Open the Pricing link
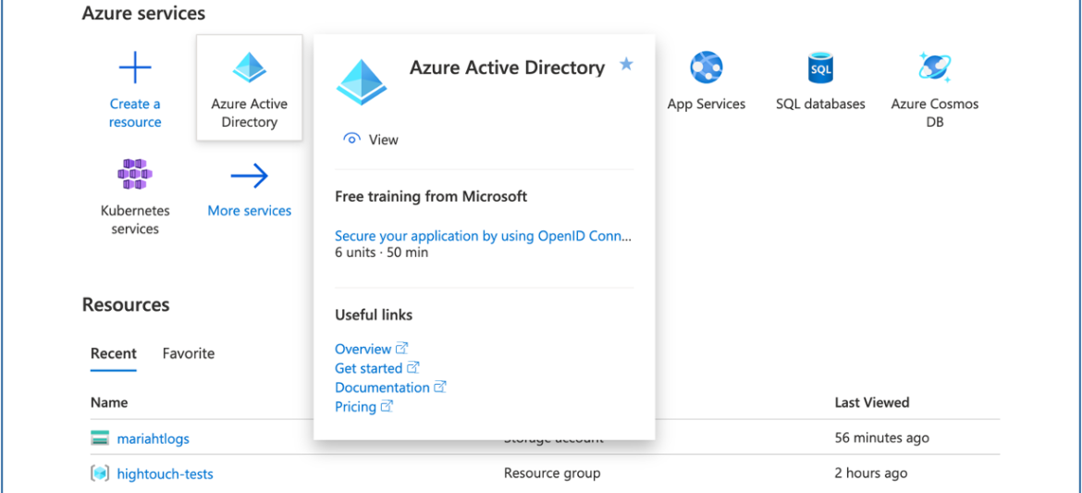 point(355,407)
